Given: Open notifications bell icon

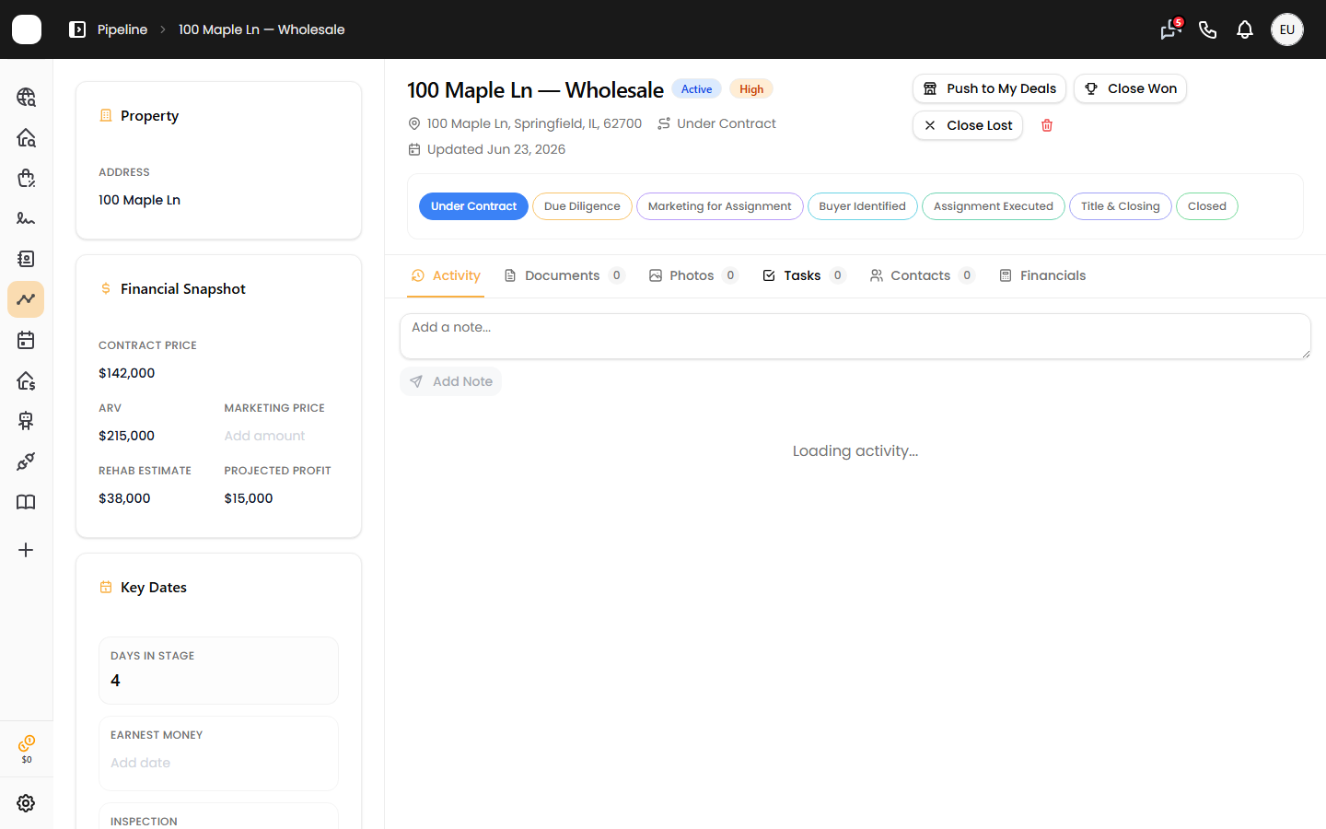Looking at the screenshot, I should point(1245,29).
